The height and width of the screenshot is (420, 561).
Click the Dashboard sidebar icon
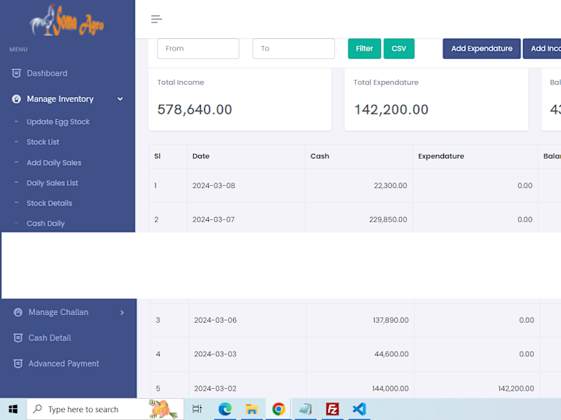tap(16, 73)
